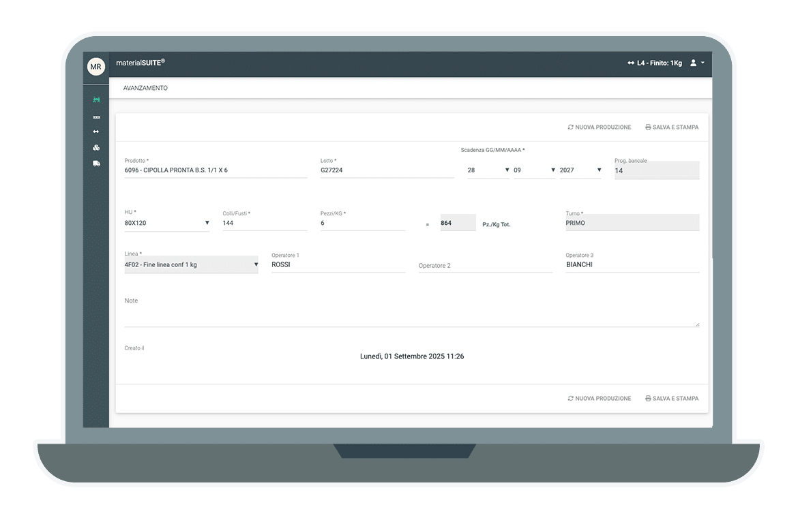This screenshot has width=798, height=522.
Task: Expand the expiry month dropdown showing 09
Action: (534, 170)
